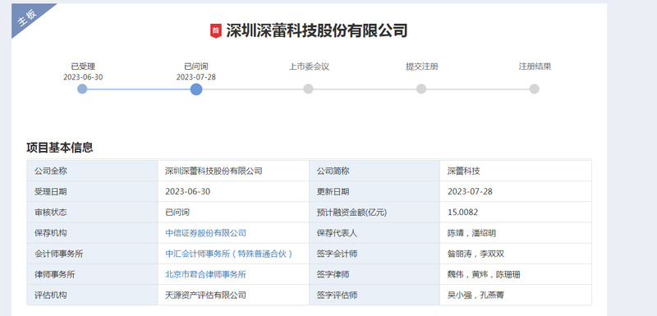Click the 签字评估师 label cell
657x316 pixels.
(x=374, y=295)
